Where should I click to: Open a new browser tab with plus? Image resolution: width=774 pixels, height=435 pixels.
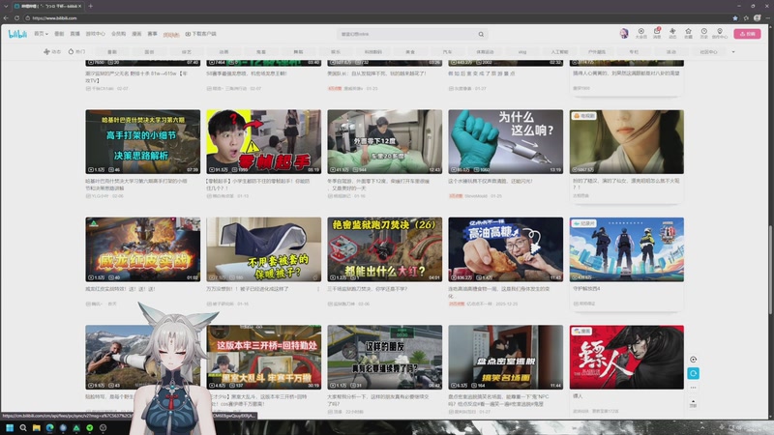(90, 6)
